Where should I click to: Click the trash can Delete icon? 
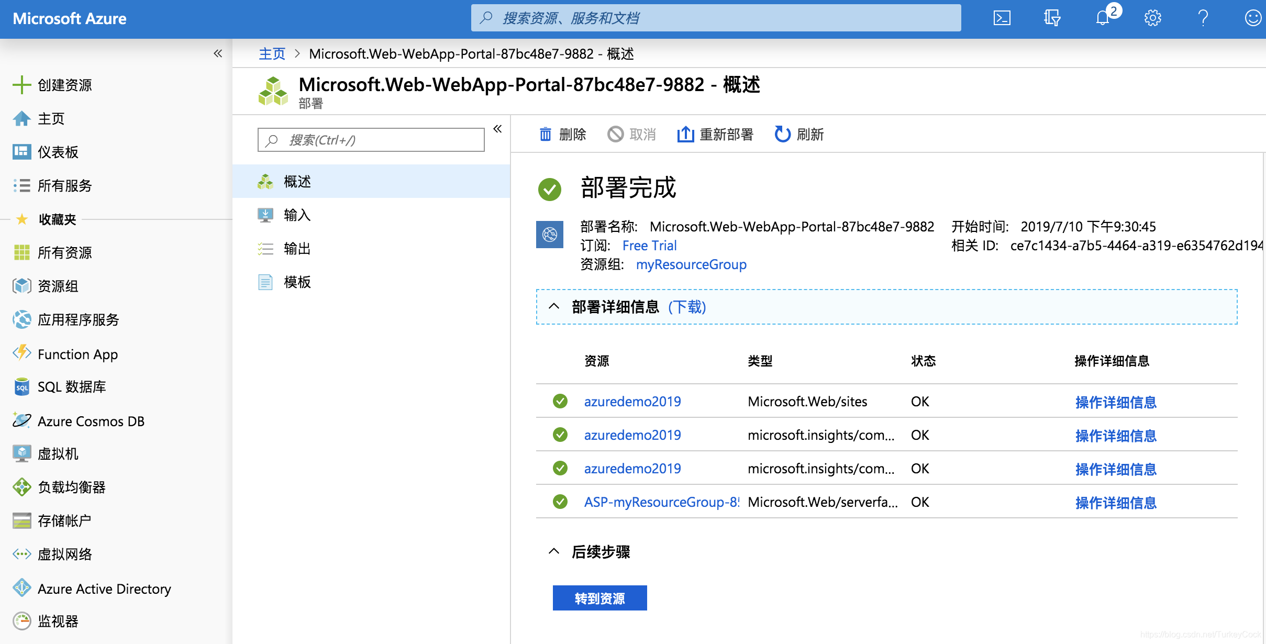click(x=546, y=135)
